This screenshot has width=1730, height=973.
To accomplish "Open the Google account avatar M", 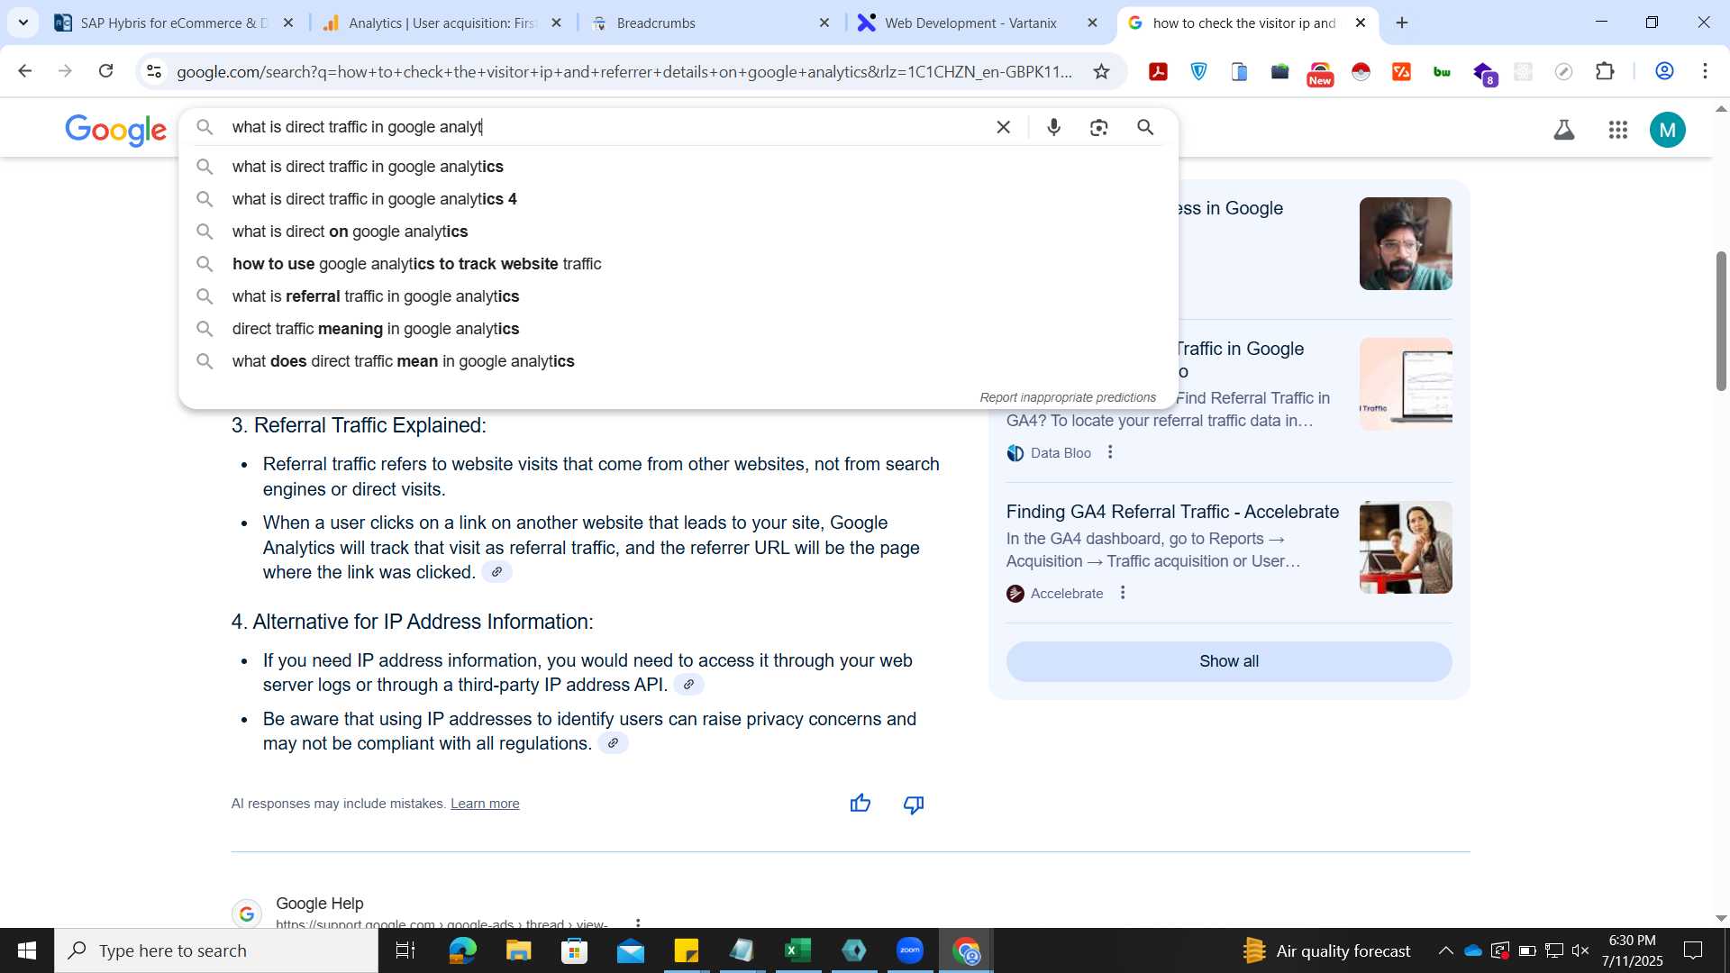I will [1668, 131].
